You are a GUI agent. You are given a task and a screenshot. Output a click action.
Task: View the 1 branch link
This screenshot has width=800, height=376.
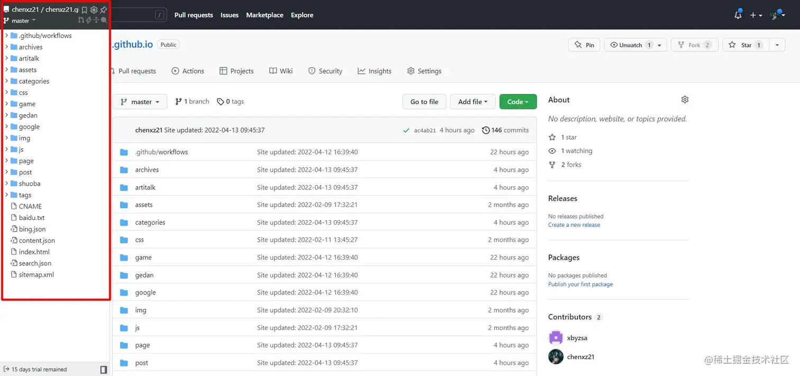(x=192, y=102)
